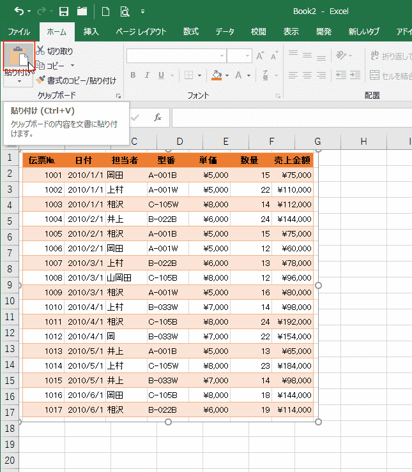Select column H header
The image size is (412, 472).
click(x=364, y=142)
